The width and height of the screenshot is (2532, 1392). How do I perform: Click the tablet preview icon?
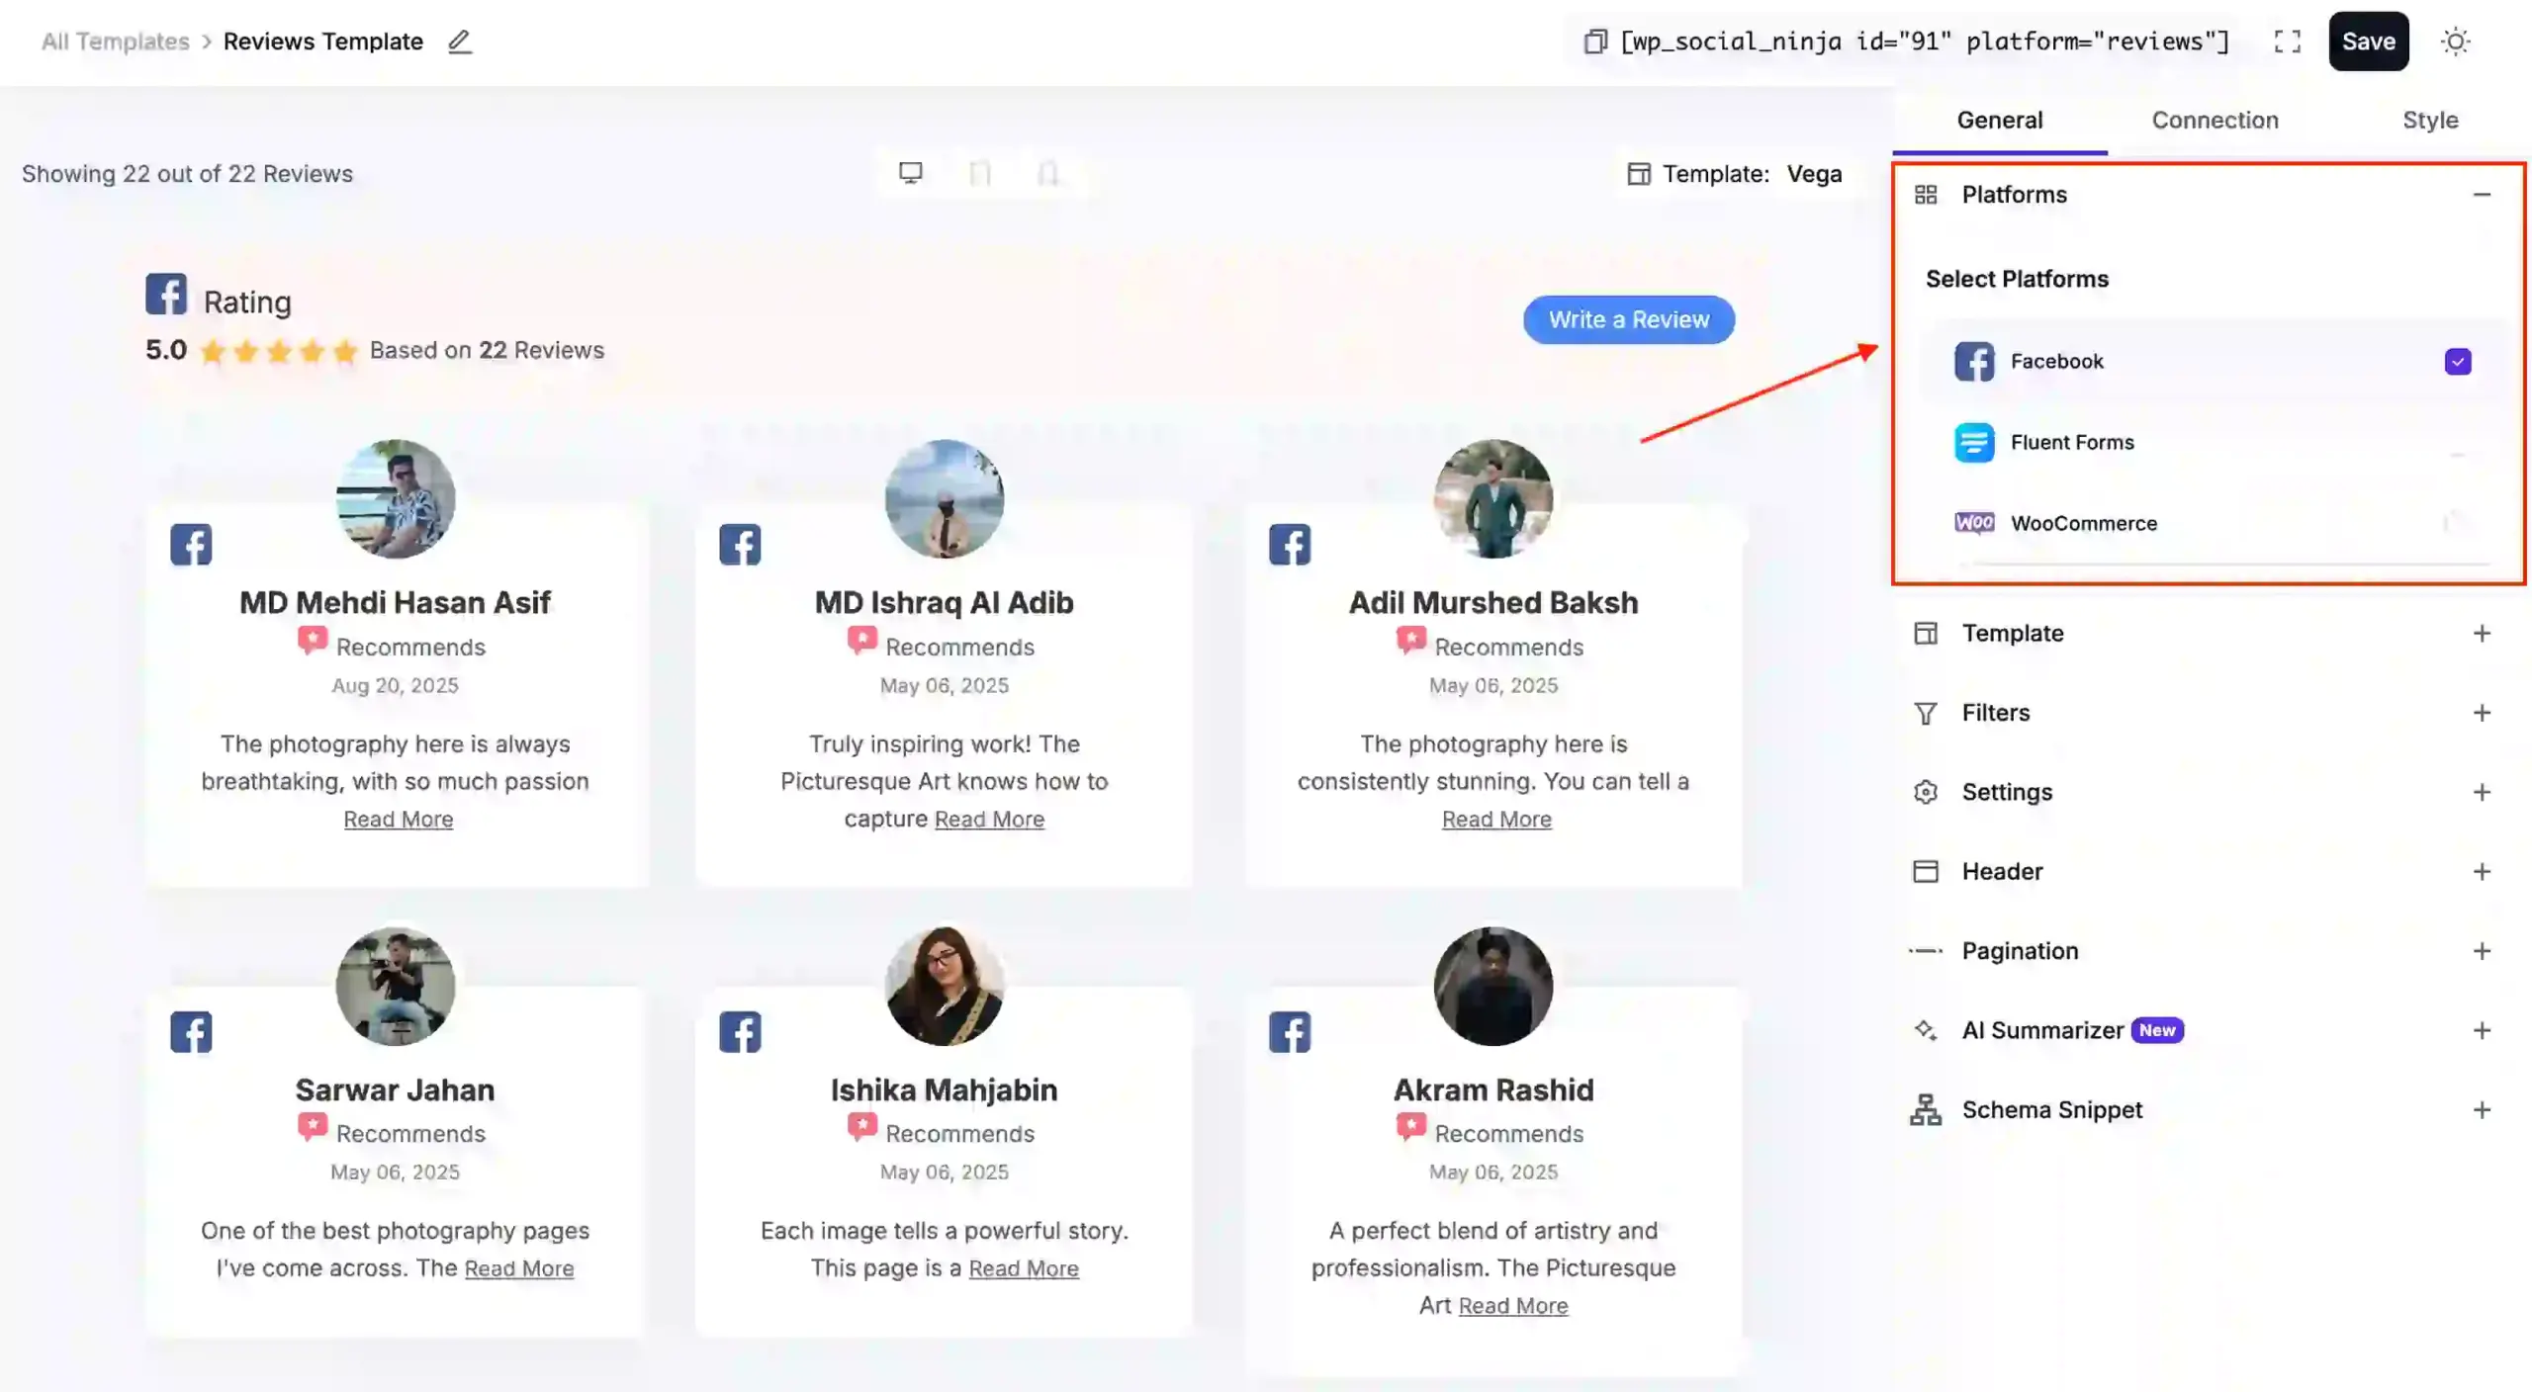pyautogui.click(x=980, y=172)
